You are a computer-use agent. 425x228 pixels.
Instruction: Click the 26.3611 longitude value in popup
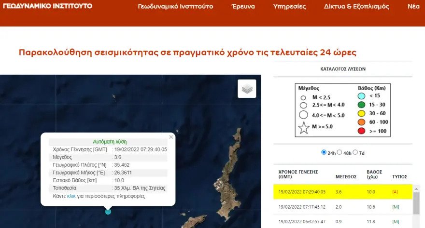click(123, 173)
